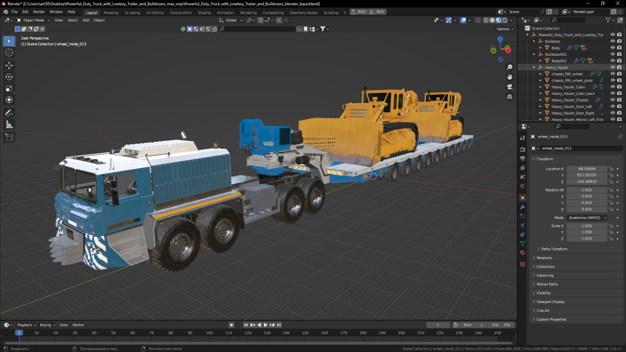The image size is (626, 352).
Task: Activate the Select Box tool
Action: click(x=9, y=41)
